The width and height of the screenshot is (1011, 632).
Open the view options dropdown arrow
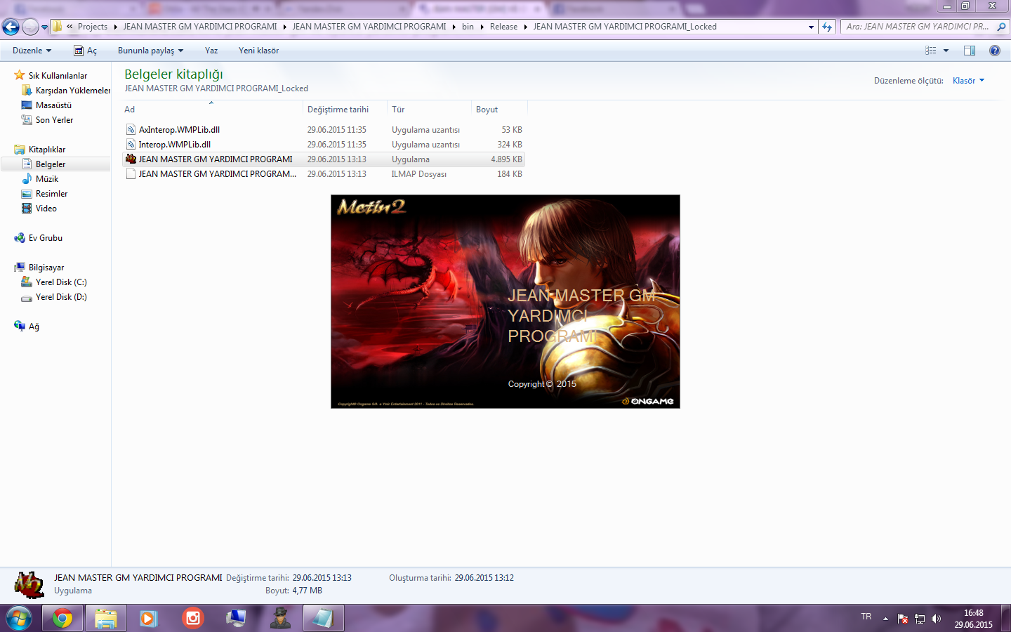[x=946, y=51]
